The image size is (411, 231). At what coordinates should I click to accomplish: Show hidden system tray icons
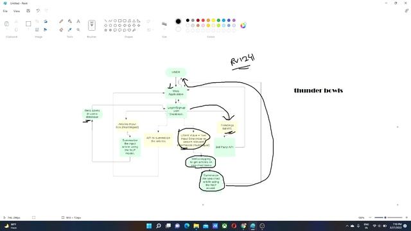click(x=347, y=226)
